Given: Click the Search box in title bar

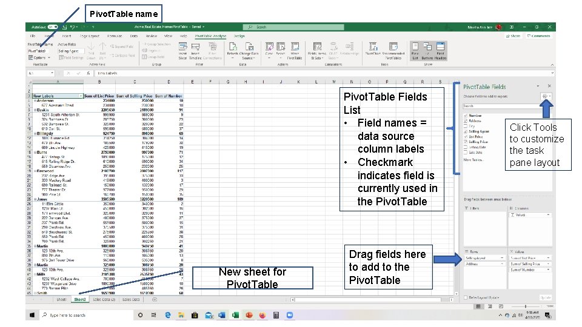Looking at the screenshot, I should click(x=293, y=27).
